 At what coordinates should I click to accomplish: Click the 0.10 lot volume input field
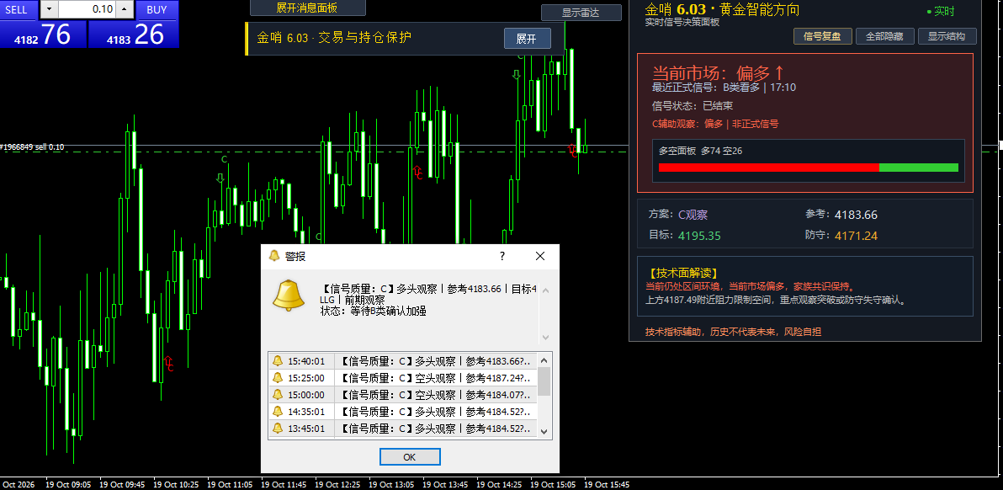coord(88,9)
